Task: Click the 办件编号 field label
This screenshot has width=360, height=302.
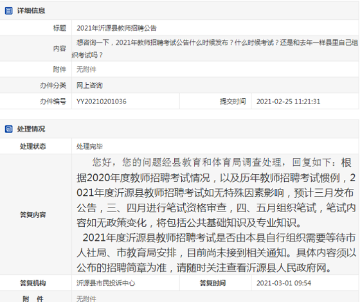Action: [x=53, y=102]
